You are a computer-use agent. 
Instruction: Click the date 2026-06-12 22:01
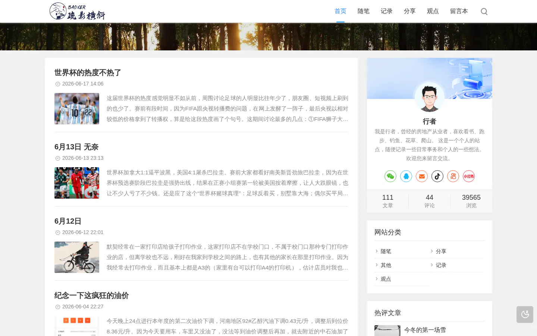pos(83,232)
